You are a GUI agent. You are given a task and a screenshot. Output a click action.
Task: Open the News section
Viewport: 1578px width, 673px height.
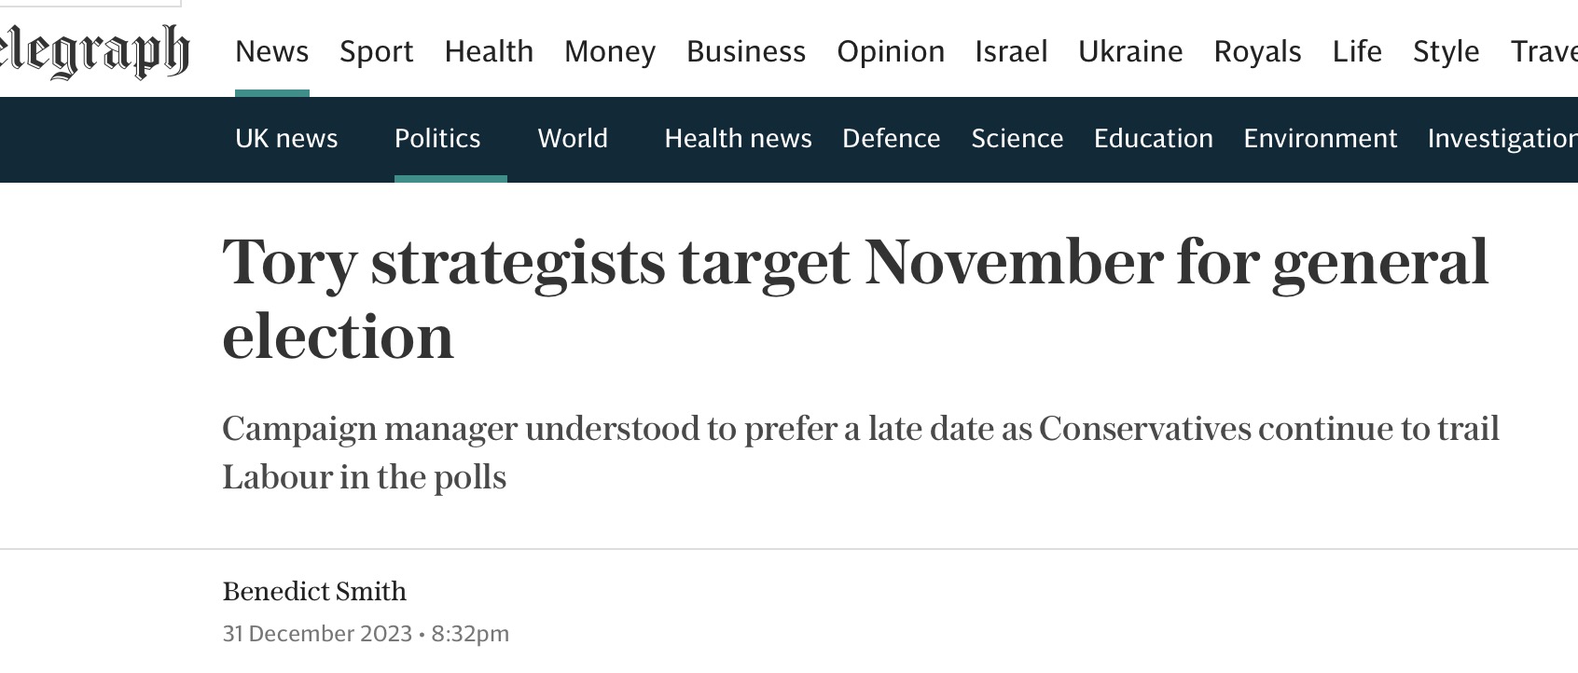click(x=271, y=51)
